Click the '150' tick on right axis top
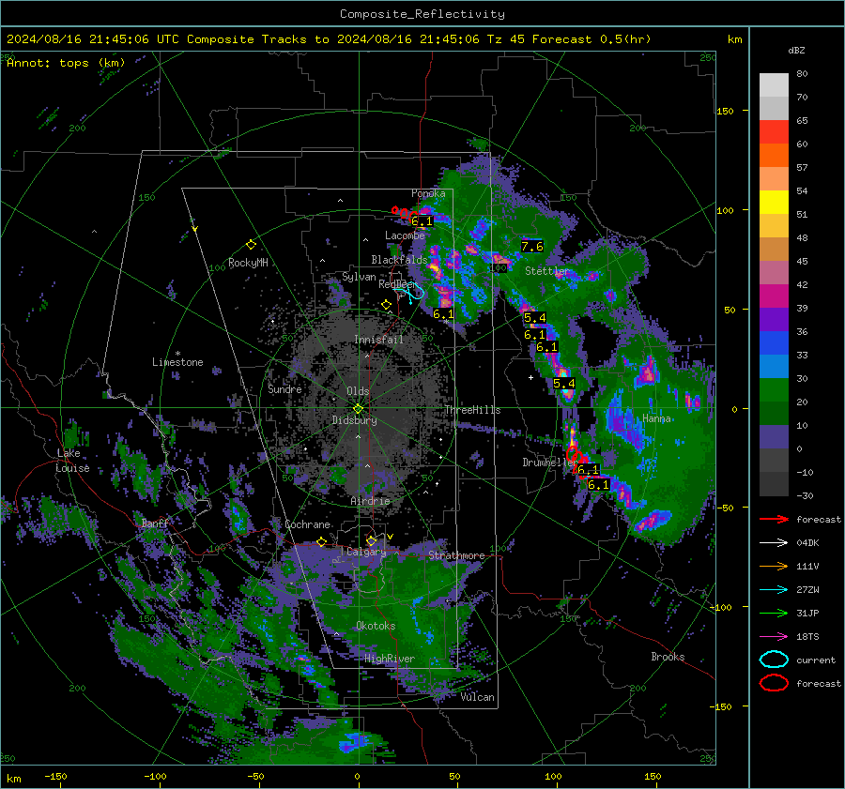This screenshot has height=789, width=845. pos(726,111)
